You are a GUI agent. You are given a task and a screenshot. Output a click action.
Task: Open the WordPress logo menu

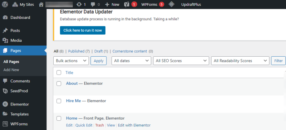[x=5, y=5]
